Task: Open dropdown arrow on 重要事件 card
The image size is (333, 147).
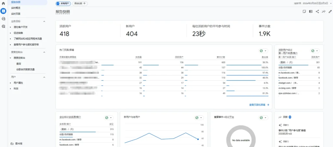Action: tap(265, 118)
